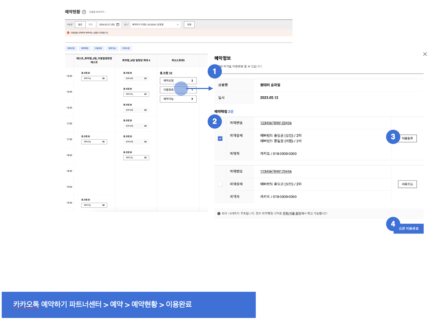Open the 도움말 보러가기 link

pyautogui.click(x=97, y=12)
